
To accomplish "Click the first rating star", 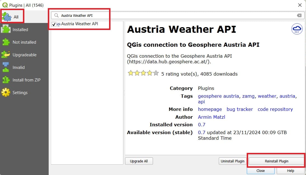I will click(x=131, y=73).
